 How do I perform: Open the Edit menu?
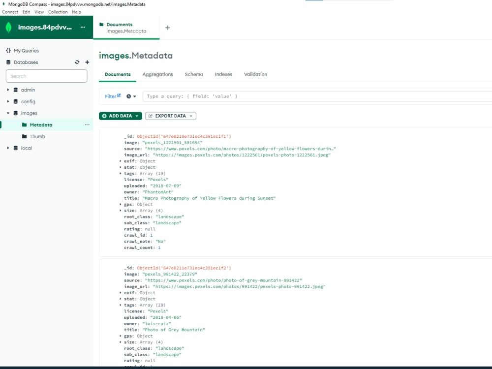(26, 12)
